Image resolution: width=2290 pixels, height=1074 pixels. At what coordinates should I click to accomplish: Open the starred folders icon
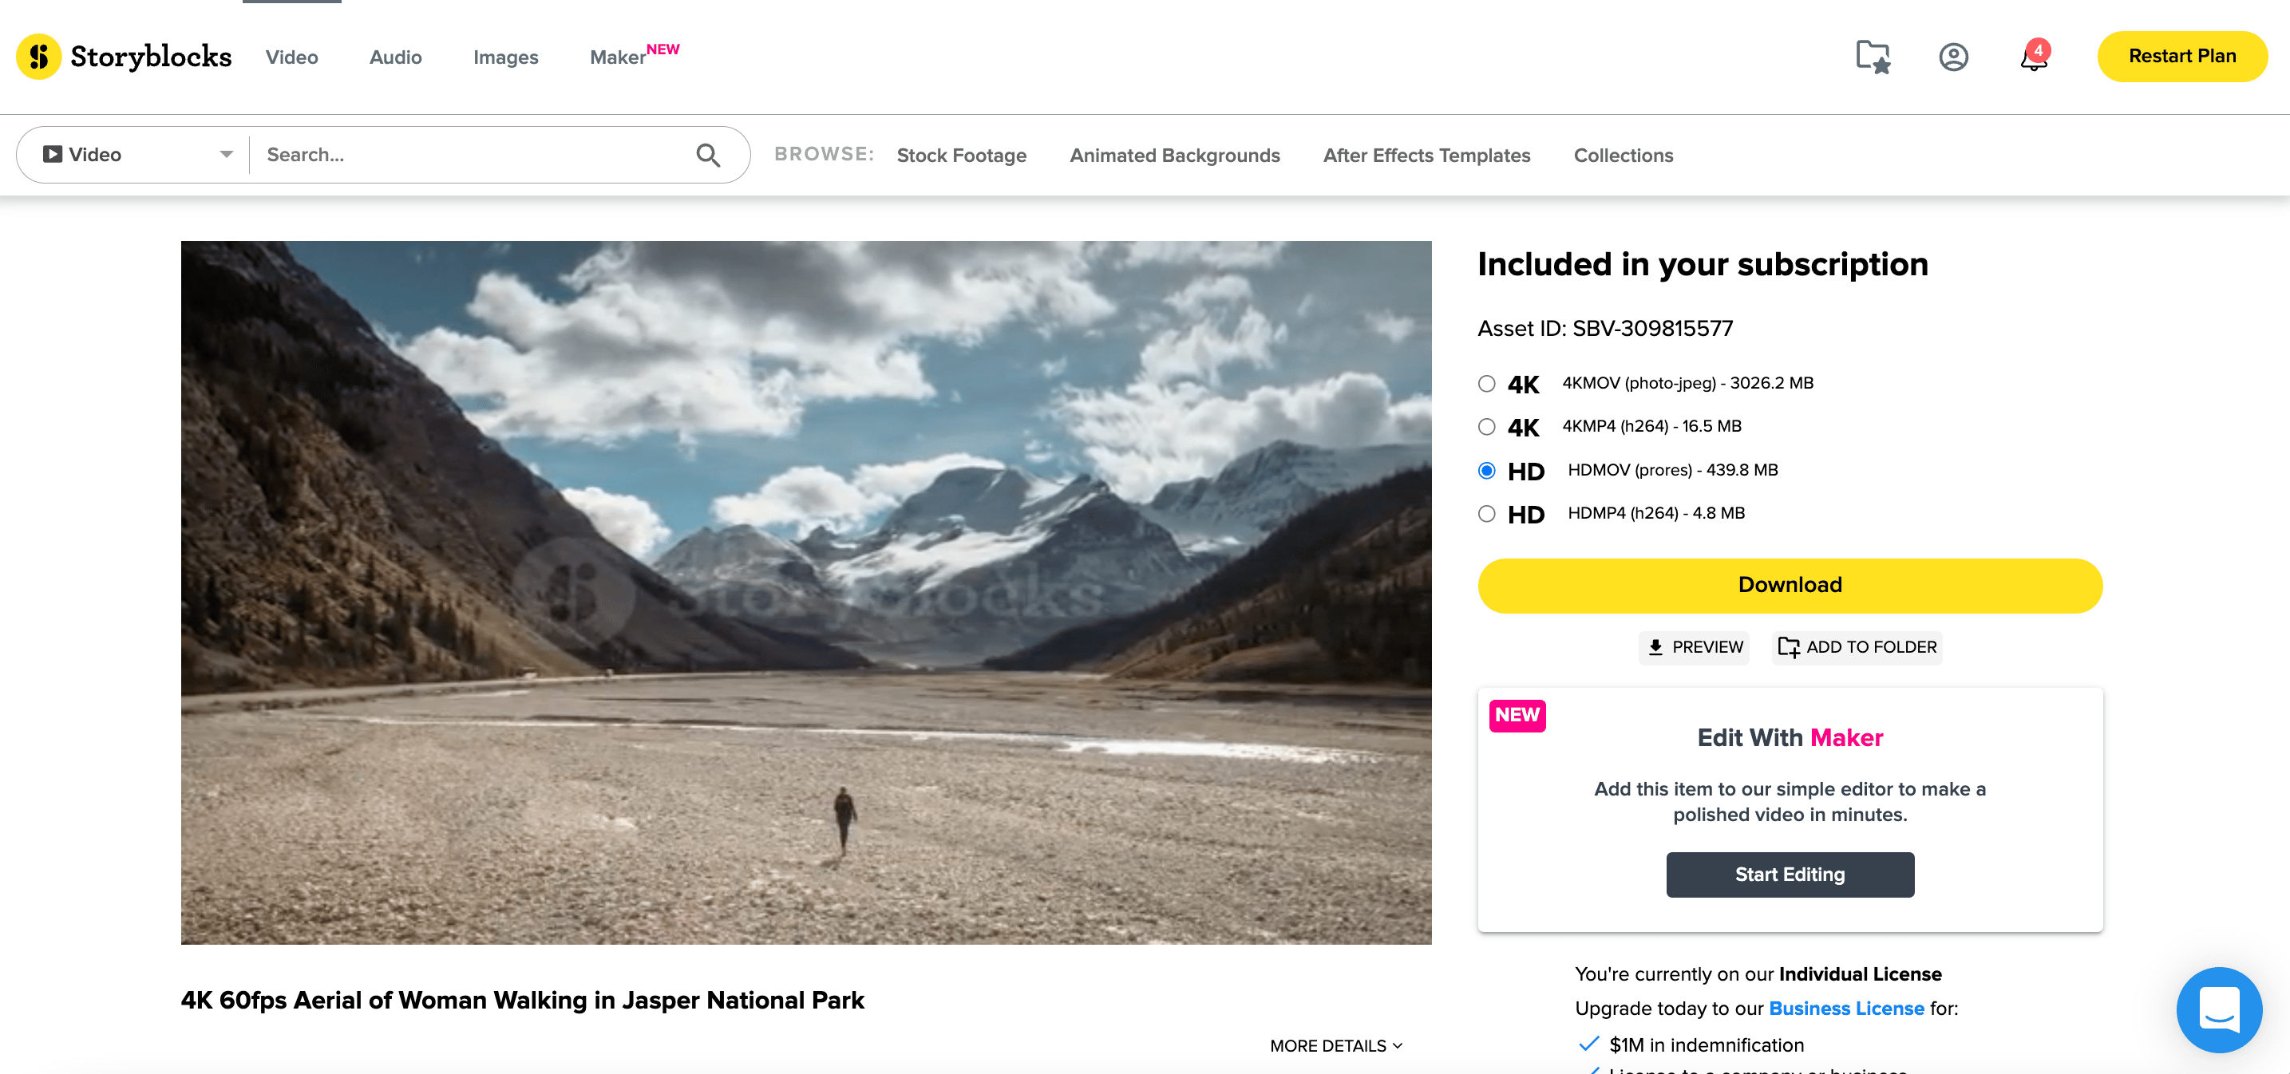[1873, 57]
